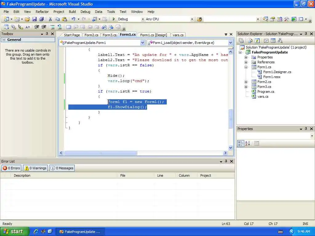Increase line indent icon in text toolbar
This screenshot has height=236, width=315.
44,27
